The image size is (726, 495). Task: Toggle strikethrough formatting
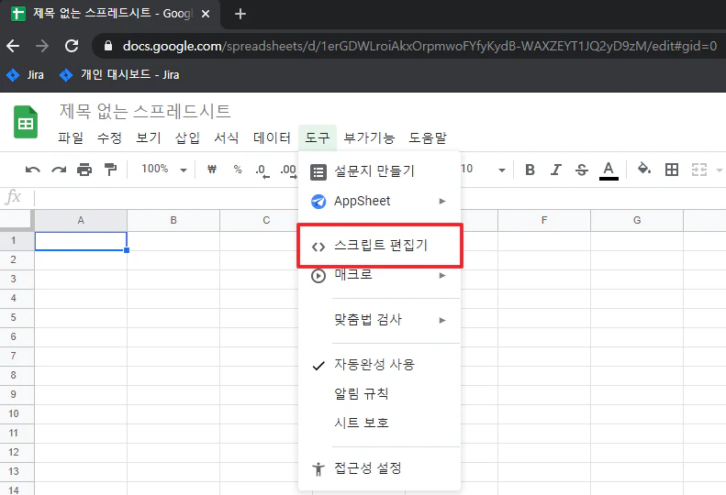click(582, 170)
